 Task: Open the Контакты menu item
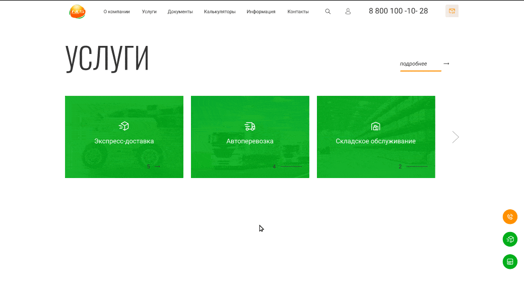298,12
